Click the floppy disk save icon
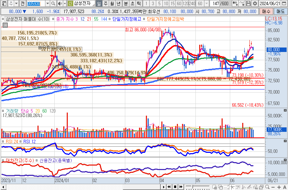Screen dimensions: 288x190 tap(249, 3)
